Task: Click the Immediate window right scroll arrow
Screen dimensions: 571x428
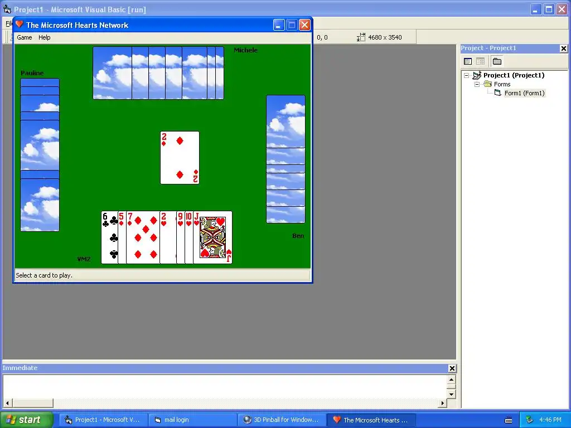Action: click(442, 403)
